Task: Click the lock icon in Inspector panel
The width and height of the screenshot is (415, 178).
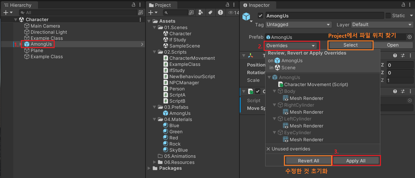Action: [x=403, y=5]
